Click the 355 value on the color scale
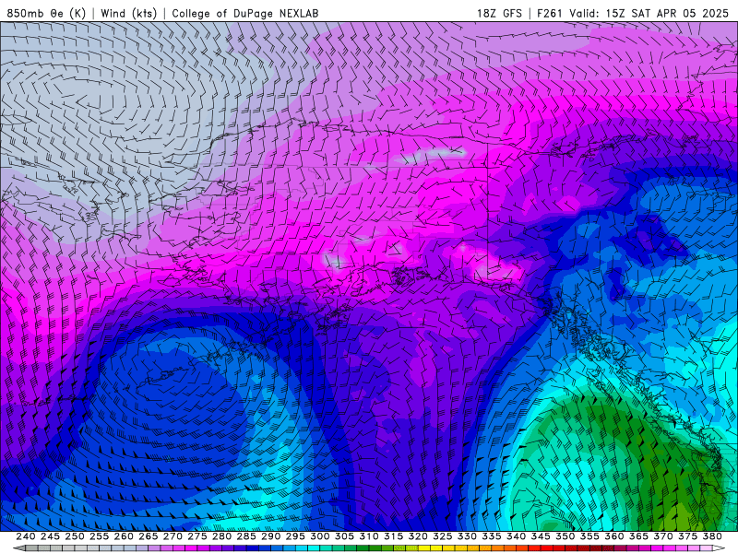The width and height of the screenshot is (738, 553). [589, 536]
